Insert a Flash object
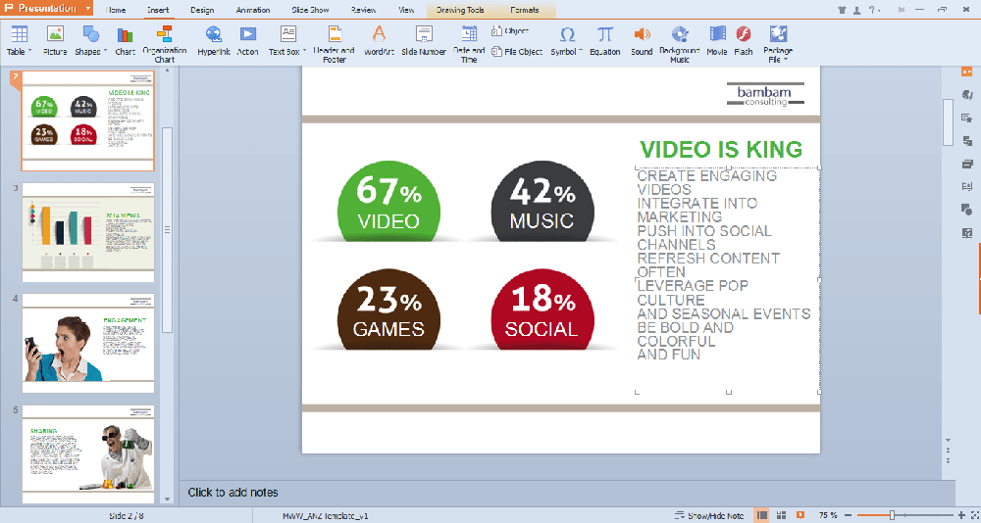This screenshot has width=981, height=523. coord(744,39)
